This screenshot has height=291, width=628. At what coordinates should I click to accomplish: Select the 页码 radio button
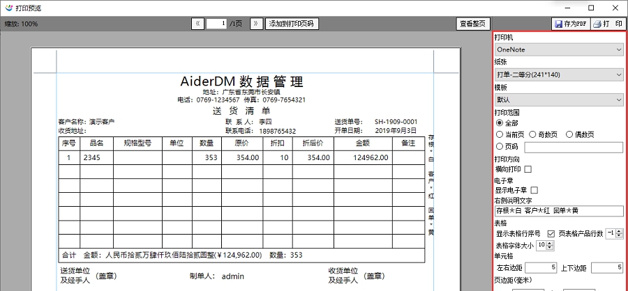tap(500, 146)
